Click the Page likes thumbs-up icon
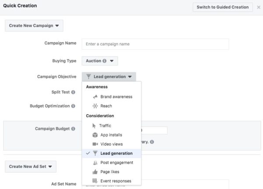The height and width of the screenshot is (189, 263). coord(95,172)
